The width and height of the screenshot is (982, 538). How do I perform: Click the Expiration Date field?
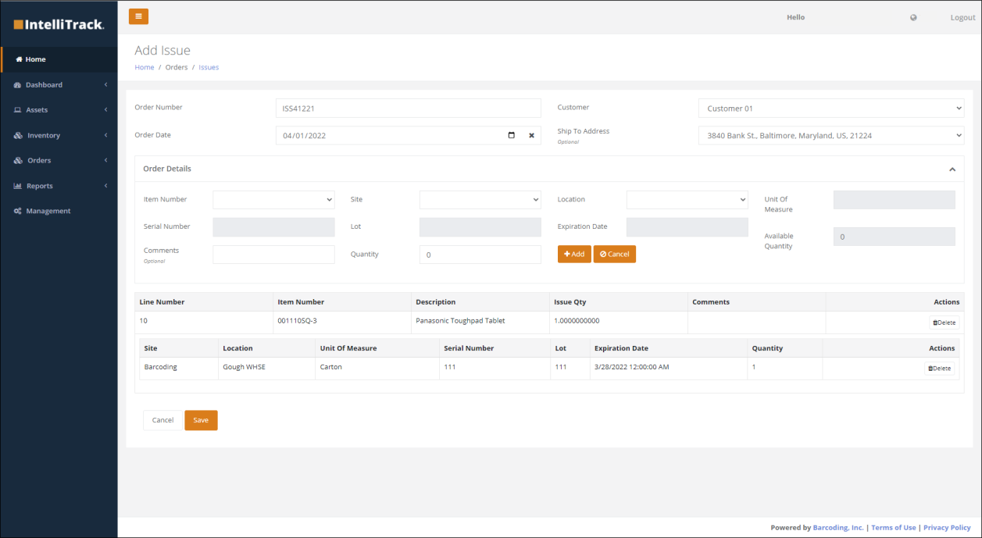pyautogui.click(x=687, y=227)
